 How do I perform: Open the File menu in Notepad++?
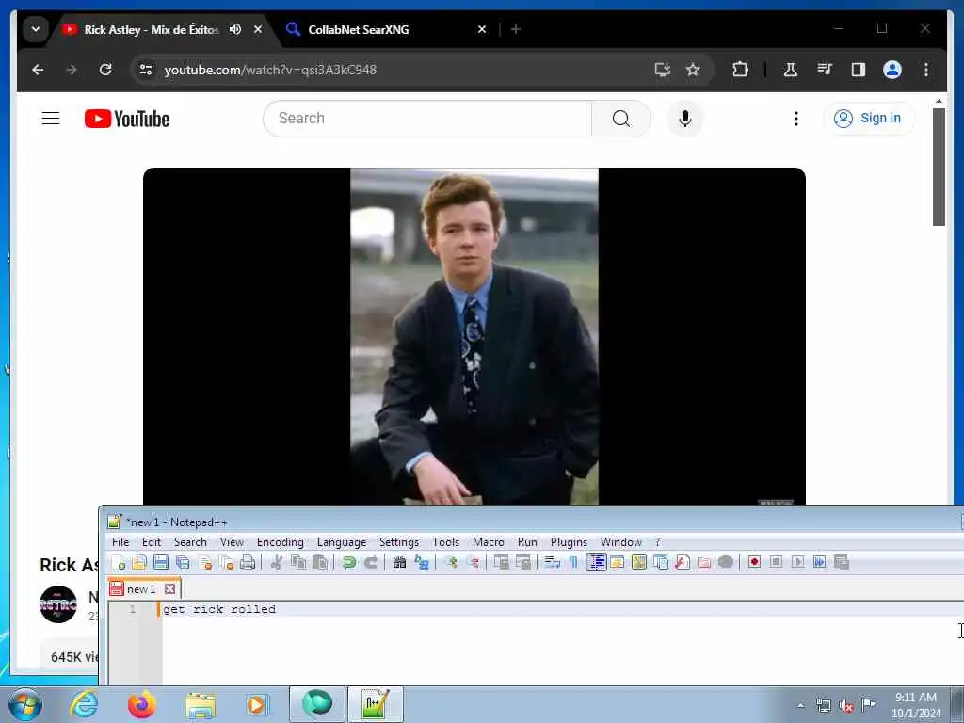pos(120,541)
